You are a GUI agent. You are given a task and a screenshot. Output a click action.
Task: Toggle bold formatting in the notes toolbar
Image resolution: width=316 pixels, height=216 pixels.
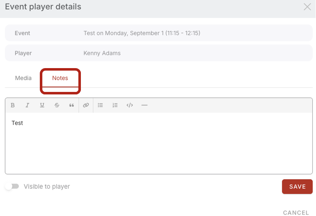(13, 105)
